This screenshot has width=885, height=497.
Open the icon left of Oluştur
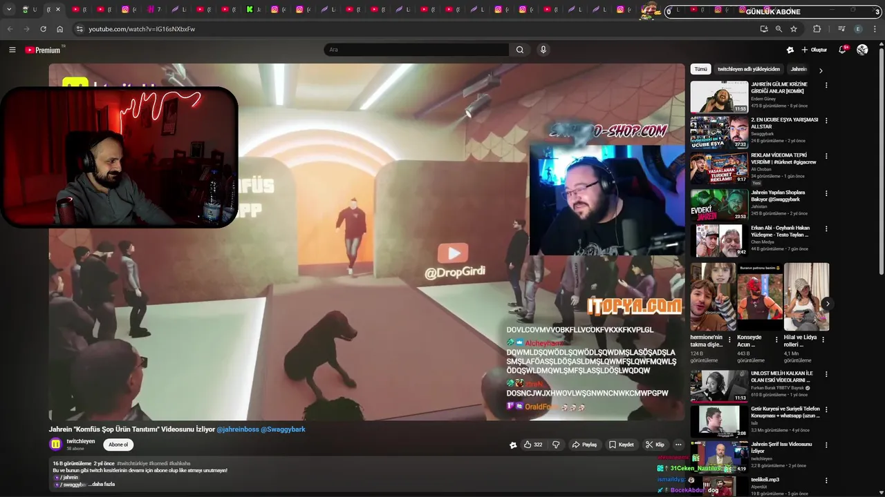point(790,50)
